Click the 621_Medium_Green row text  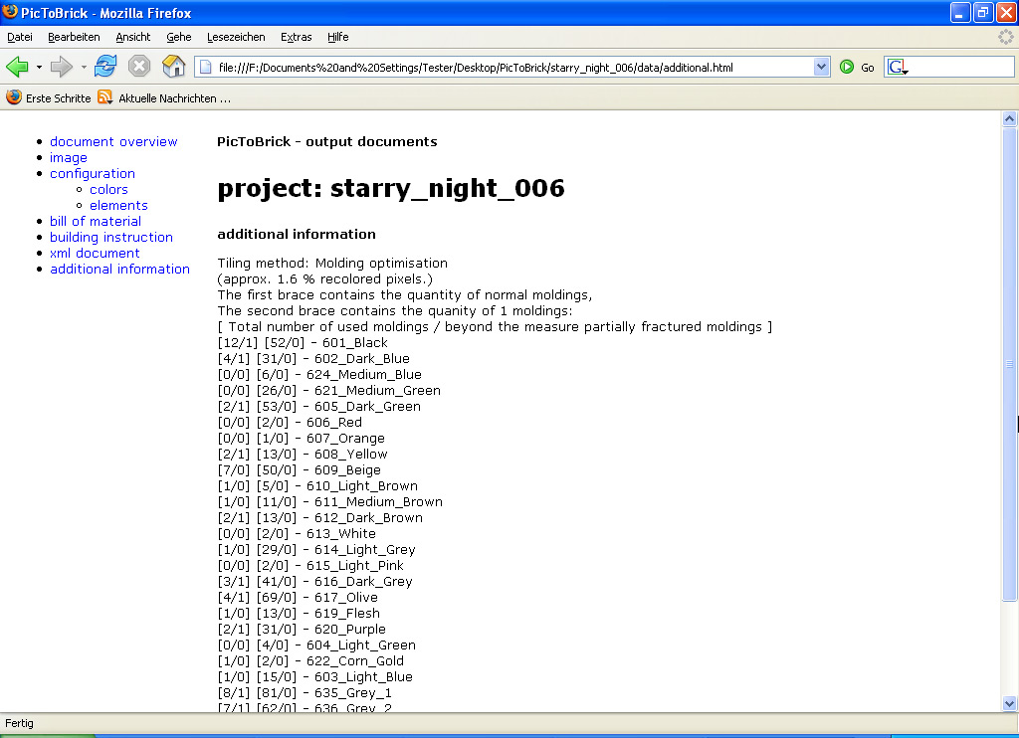tap(328, 391)
